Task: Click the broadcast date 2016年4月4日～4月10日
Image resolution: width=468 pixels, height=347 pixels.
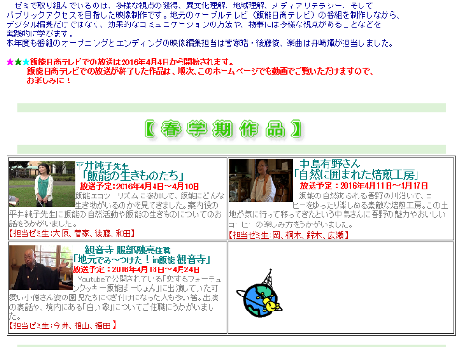Action: (139, 186)
